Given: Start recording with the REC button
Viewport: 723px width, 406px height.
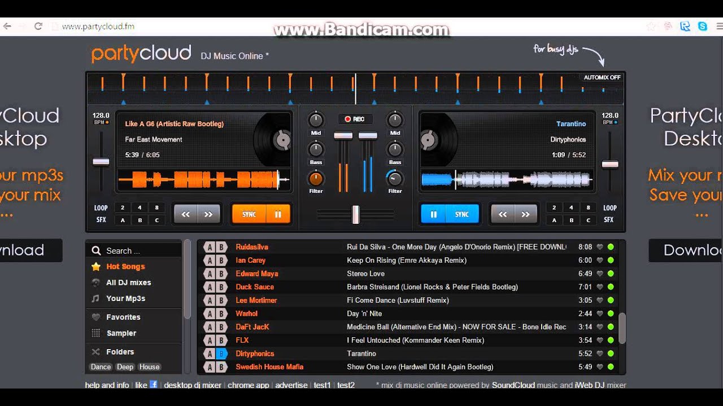Looking at the screenshot, I should coord(355,119).
